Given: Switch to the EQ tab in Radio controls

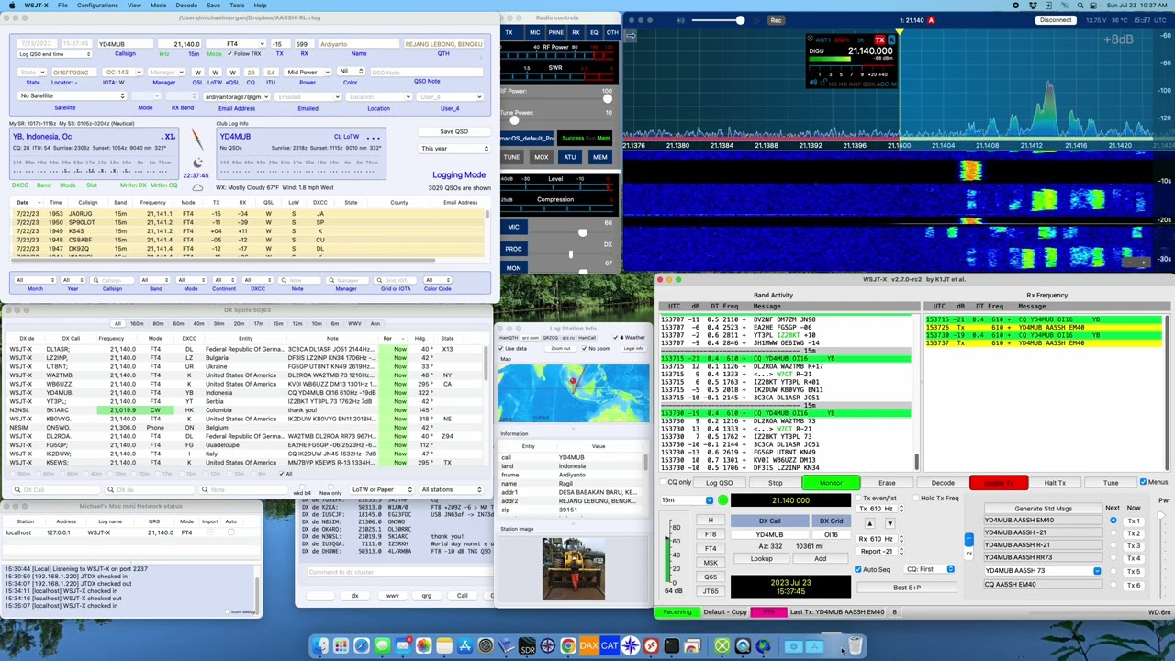Looking at the screenshot, I should [594, 33].
